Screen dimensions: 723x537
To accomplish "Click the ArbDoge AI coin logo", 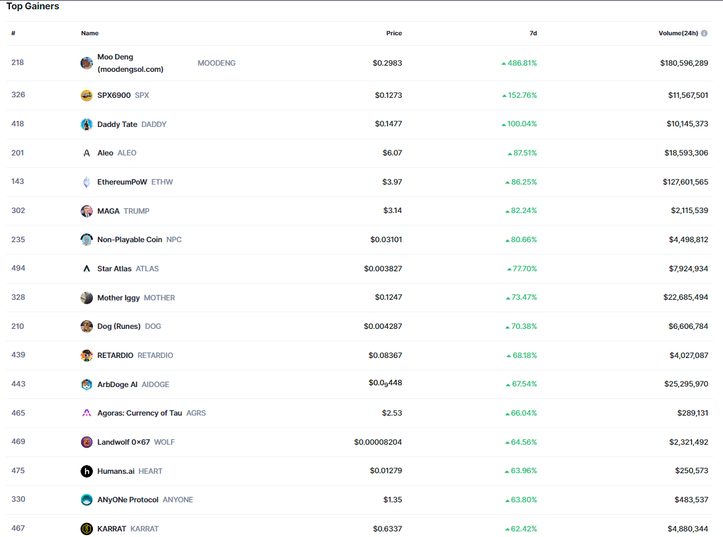I will [x=87, y=385].
